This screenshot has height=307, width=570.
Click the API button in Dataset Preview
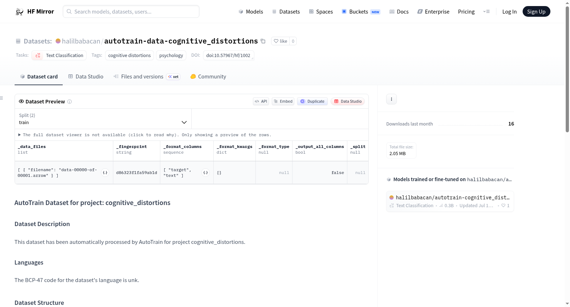point(261,101)
